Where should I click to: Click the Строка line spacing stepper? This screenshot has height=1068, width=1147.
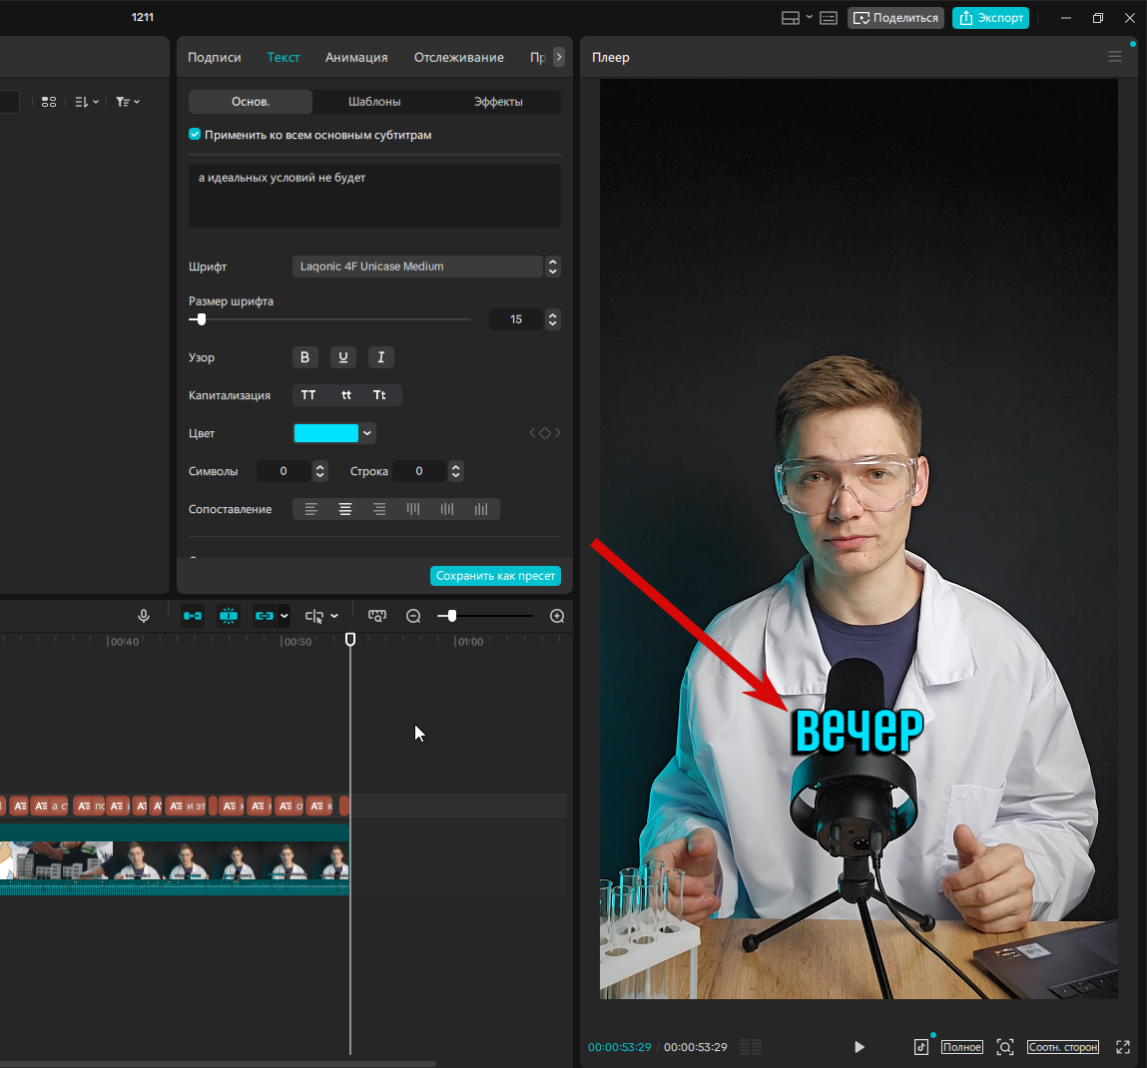pos(456,471)
